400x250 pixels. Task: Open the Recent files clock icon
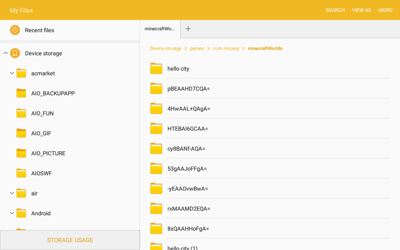tap(15, 30)
